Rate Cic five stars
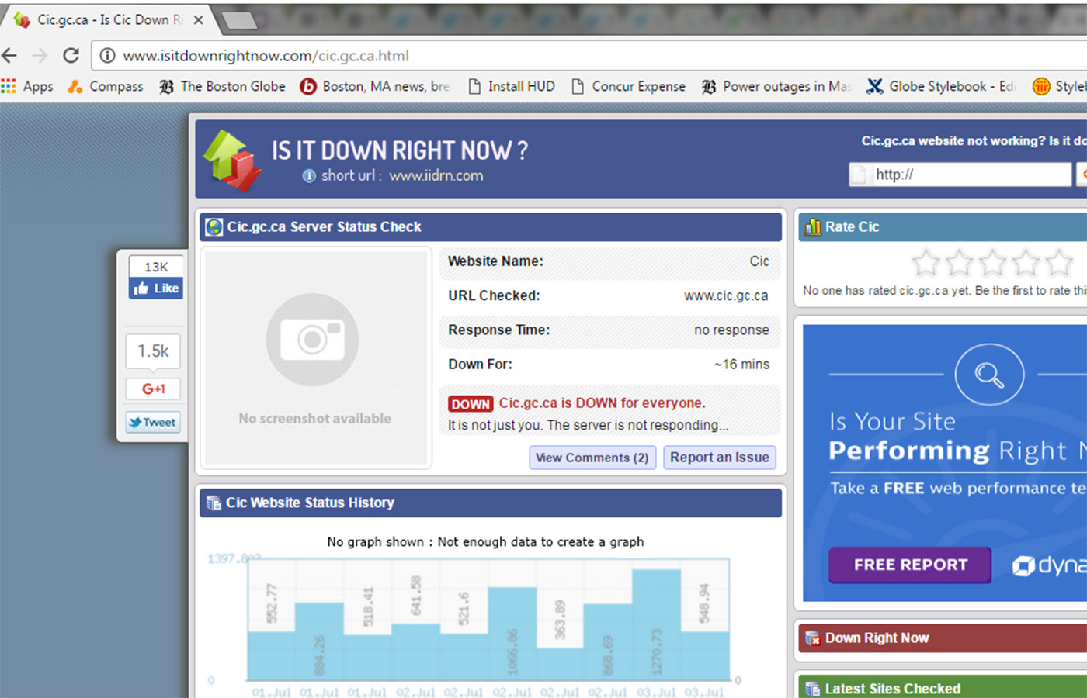This screenshot has width=1087, height=698. click(1059, 263)
